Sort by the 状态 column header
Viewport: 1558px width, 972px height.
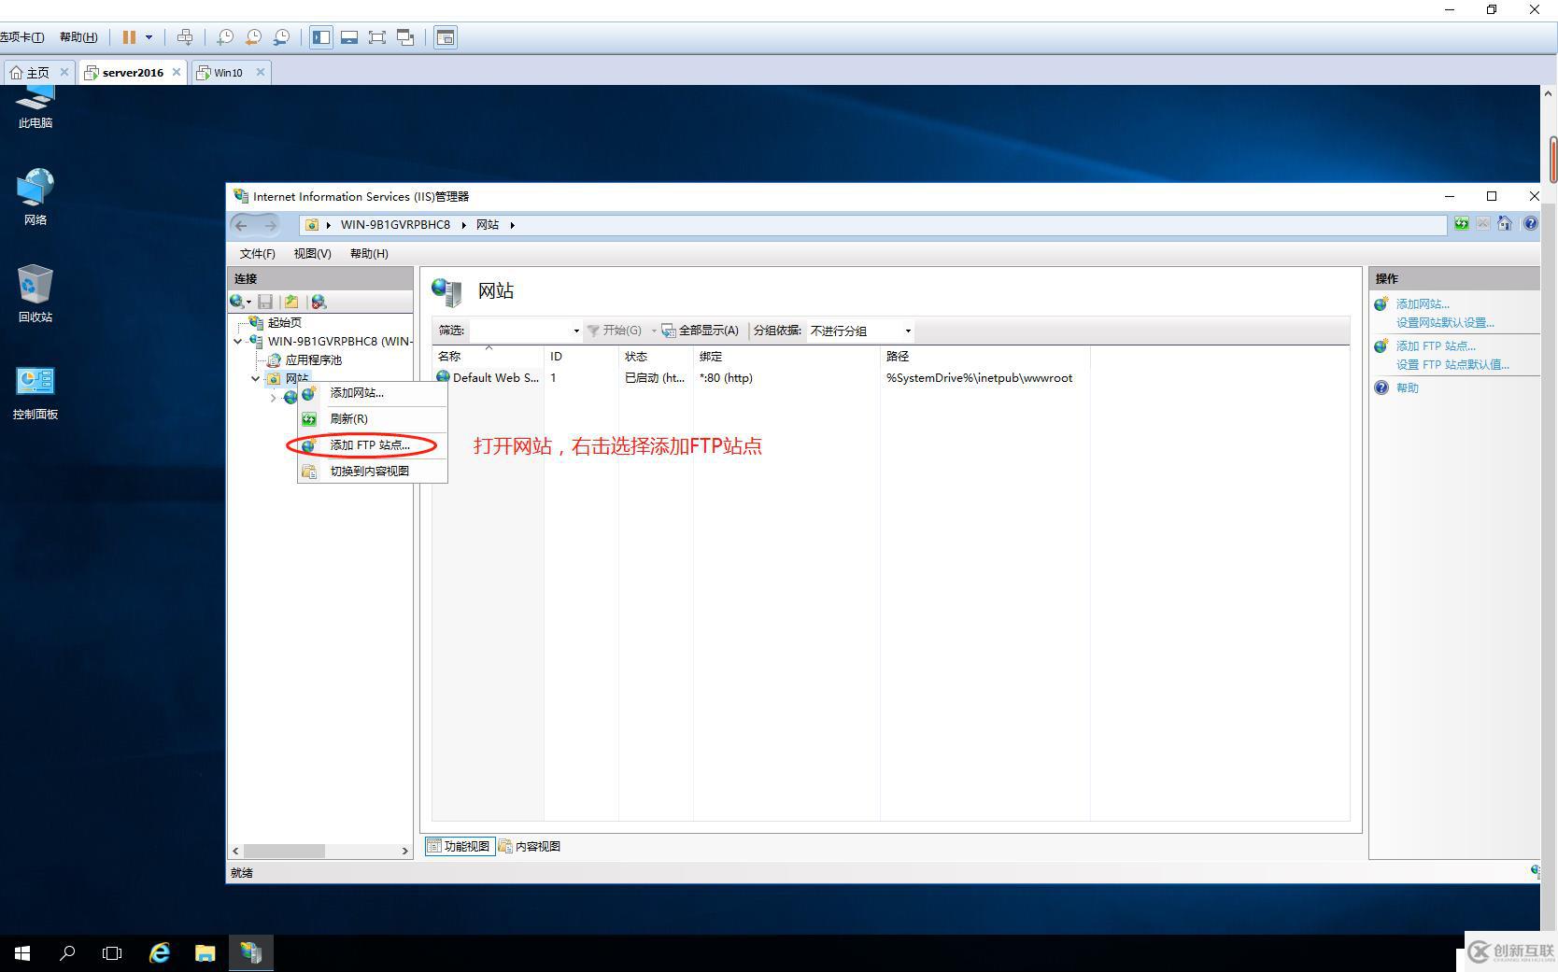pyautogui.click(x=656, y=357)
